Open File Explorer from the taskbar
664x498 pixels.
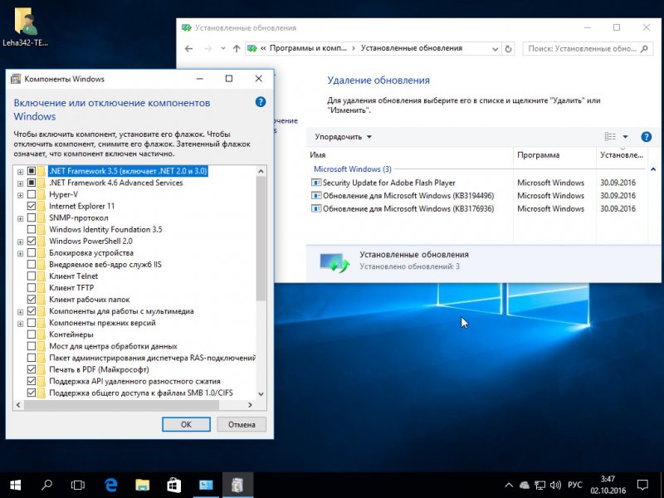pyautogui.click(x=142, y=485)
